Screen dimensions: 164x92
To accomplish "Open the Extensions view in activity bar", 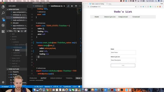I will (x=3, y=31).
